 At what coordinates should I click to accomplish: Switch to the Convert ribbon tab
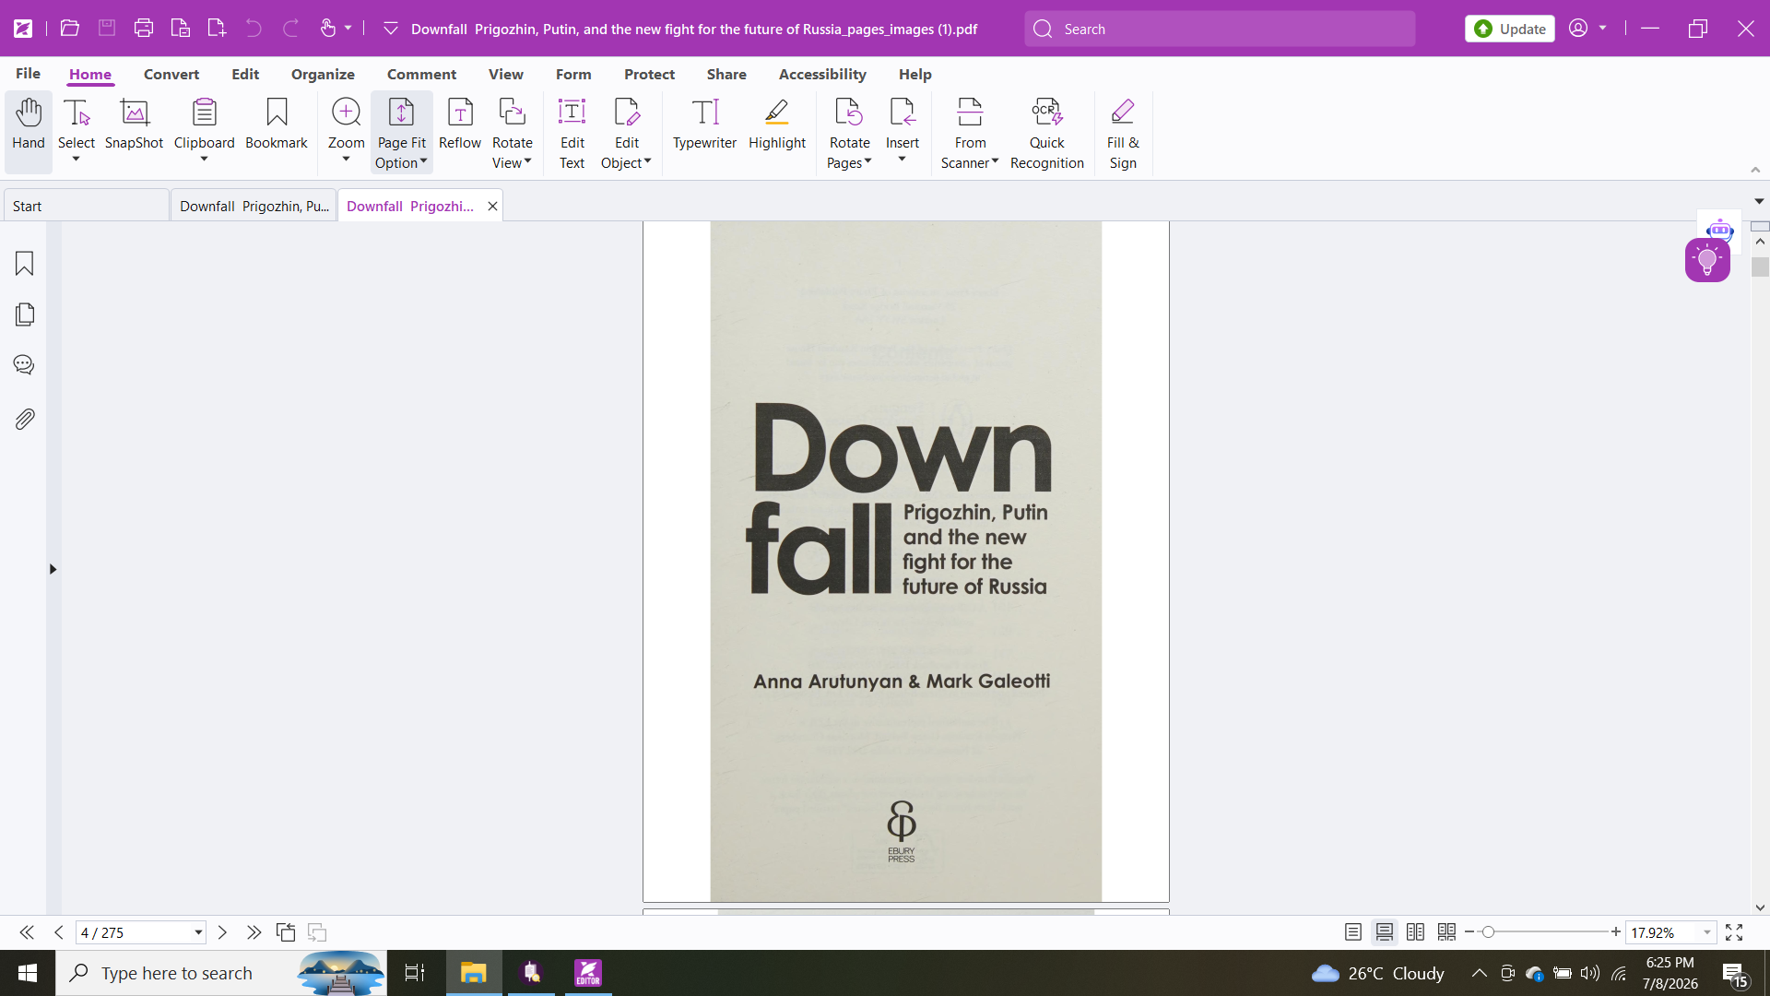[171, 74]
